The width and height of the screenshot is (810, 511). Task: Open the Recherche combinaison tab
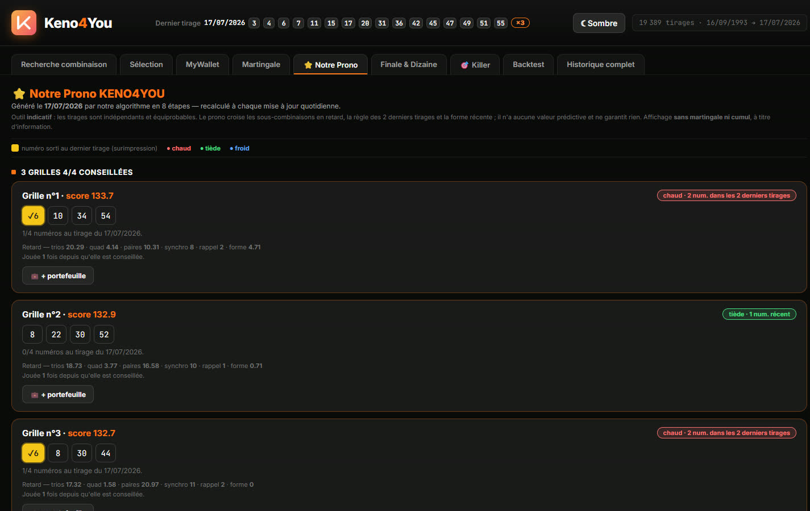click(64, 65)
